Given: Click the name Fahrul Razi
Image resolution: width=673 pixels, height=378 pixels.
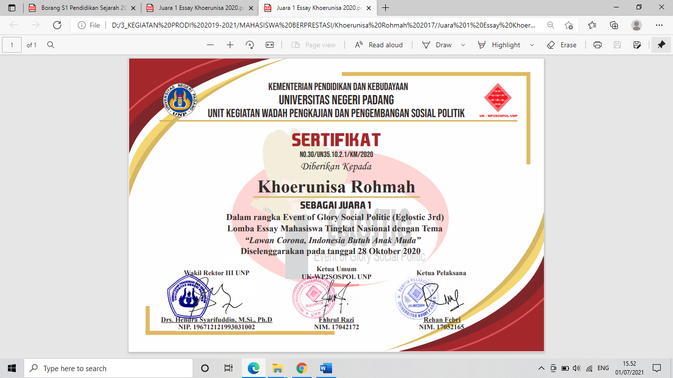Looking at the screenshot, I should (336, 320).
